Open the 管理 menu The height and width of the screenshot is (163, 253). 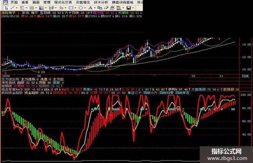tap(47, 2)
